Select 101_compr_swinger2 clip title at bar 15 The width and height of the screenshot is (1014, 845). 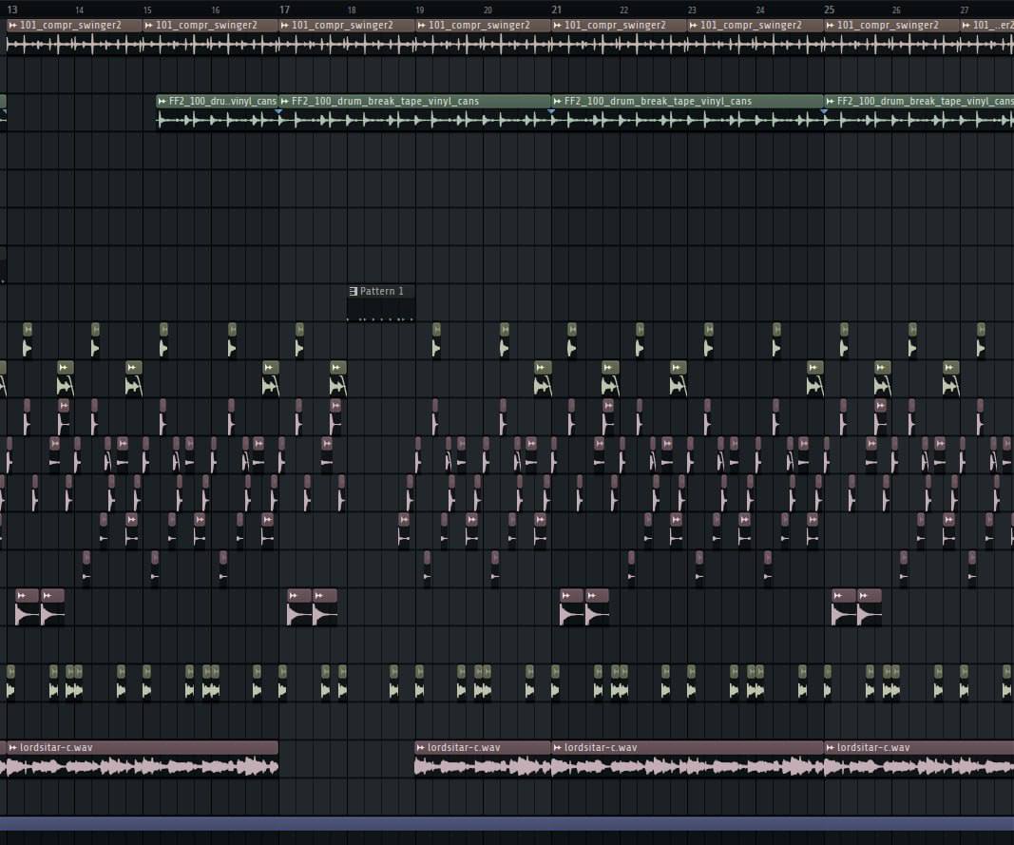[206, 26]
